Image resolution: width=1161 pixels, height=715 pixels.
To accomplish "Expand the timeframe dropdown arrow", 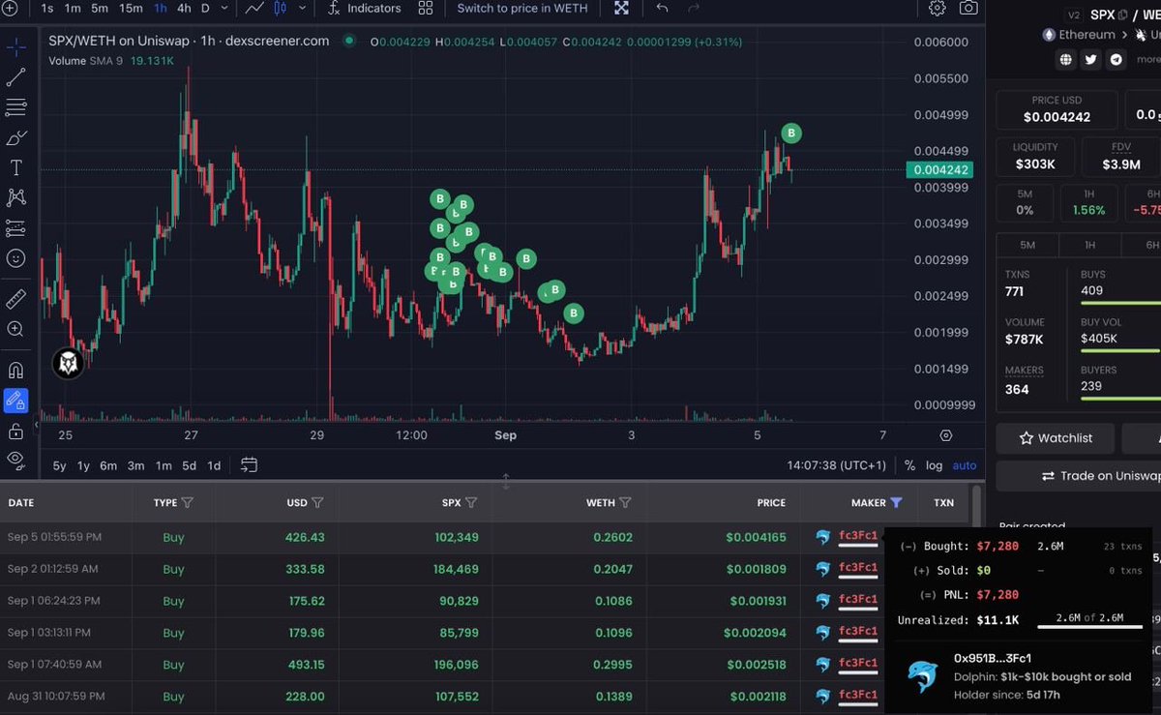I will (224, 9).
